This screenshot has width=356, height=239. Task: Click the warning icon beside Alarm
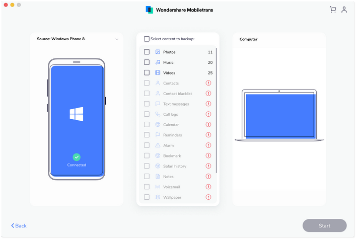pos(208,145)
